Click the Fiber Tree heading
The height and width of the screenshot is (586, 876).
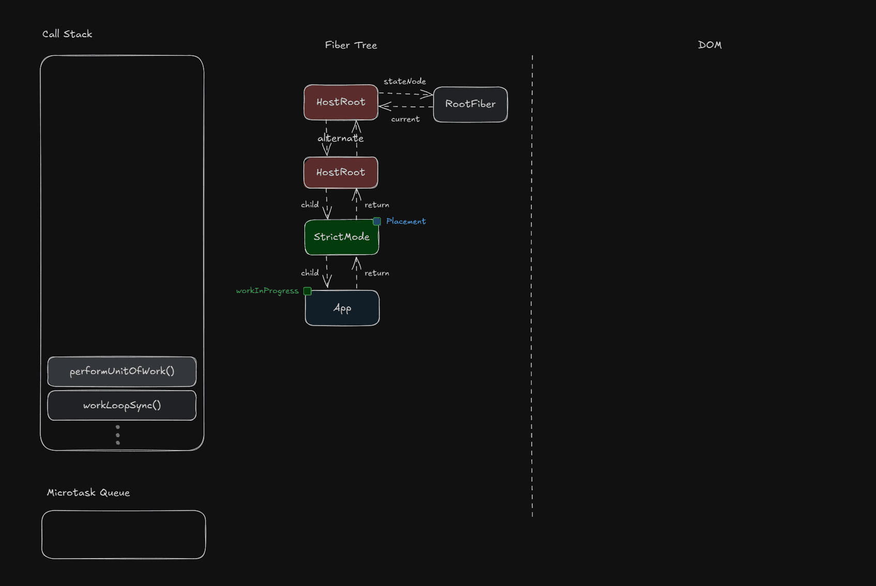[351, 45]
